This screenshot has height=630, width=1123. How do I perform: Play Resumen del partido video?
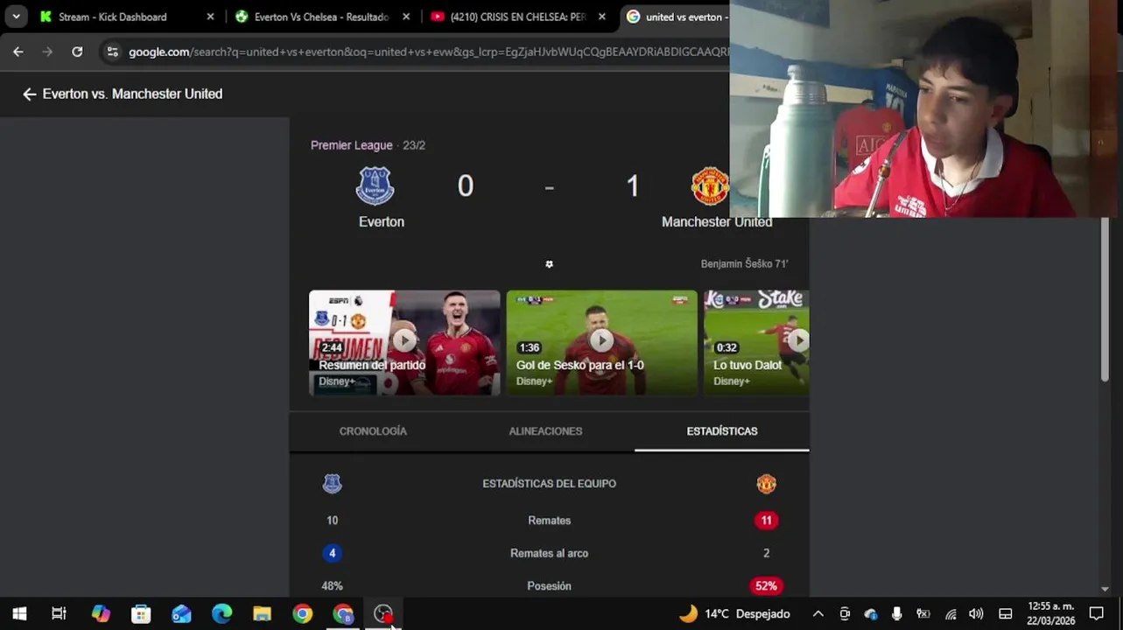[404, 342]
